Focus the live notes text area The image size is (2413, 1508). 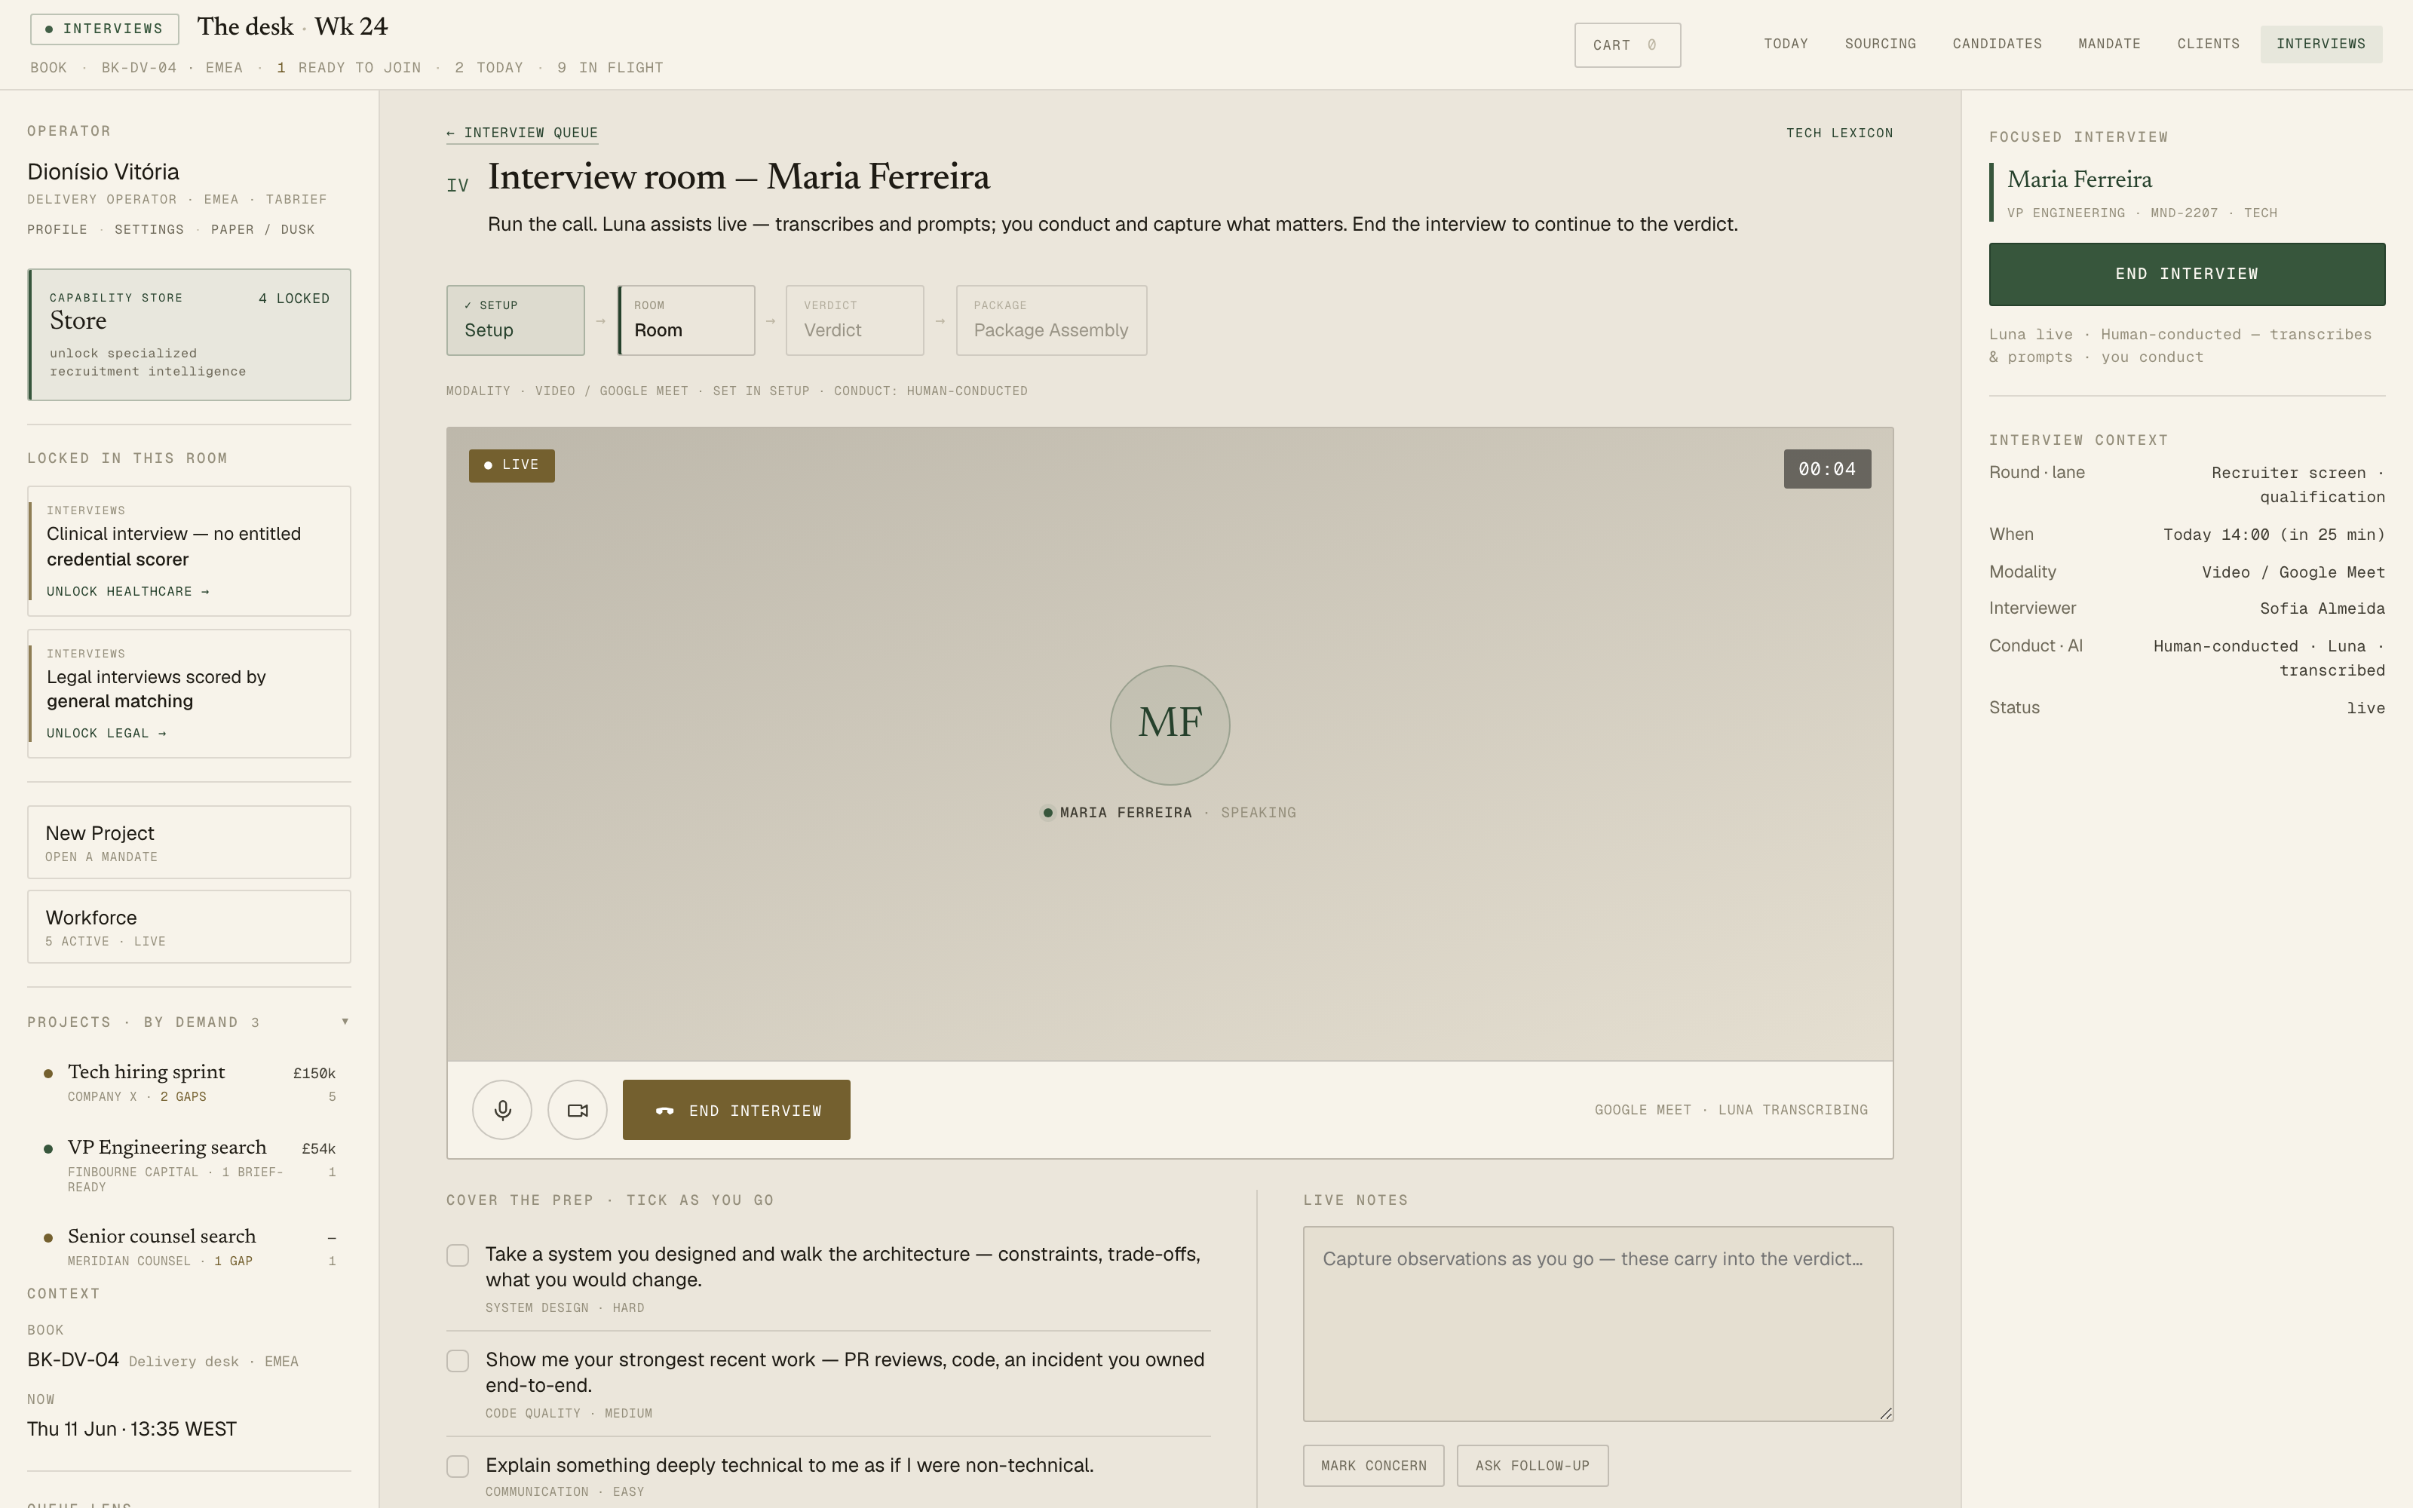pyautogui.click(x=1599, y=1323)
